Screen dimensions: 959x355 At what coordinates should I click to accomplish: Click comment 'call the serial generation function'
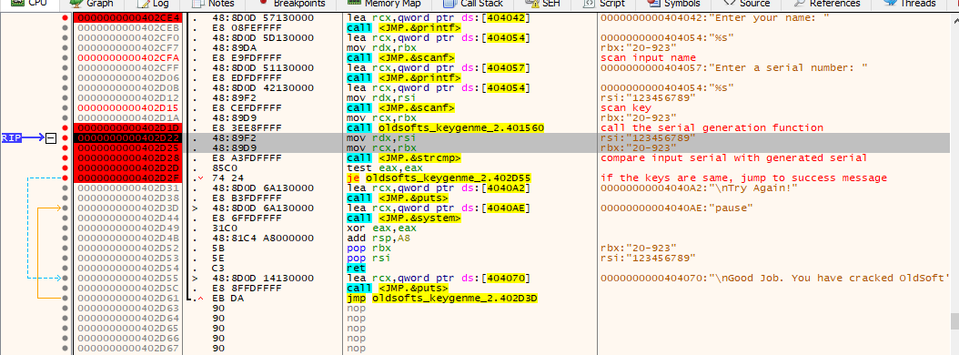(x=712, y=128)
